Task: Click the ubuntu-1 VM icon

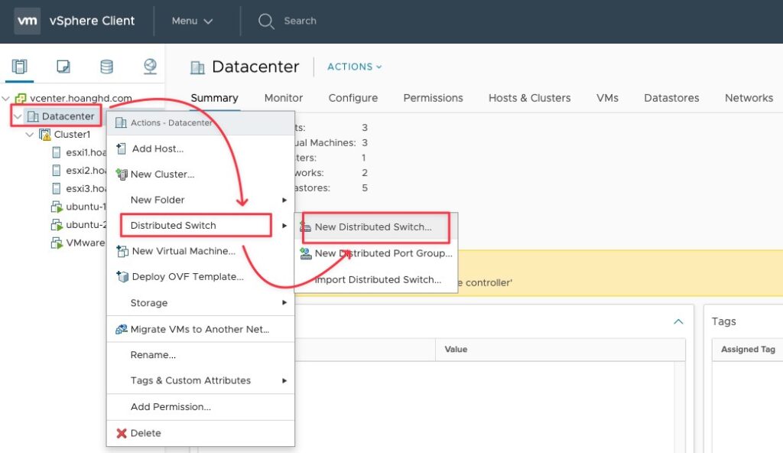Action: (57, 207)
